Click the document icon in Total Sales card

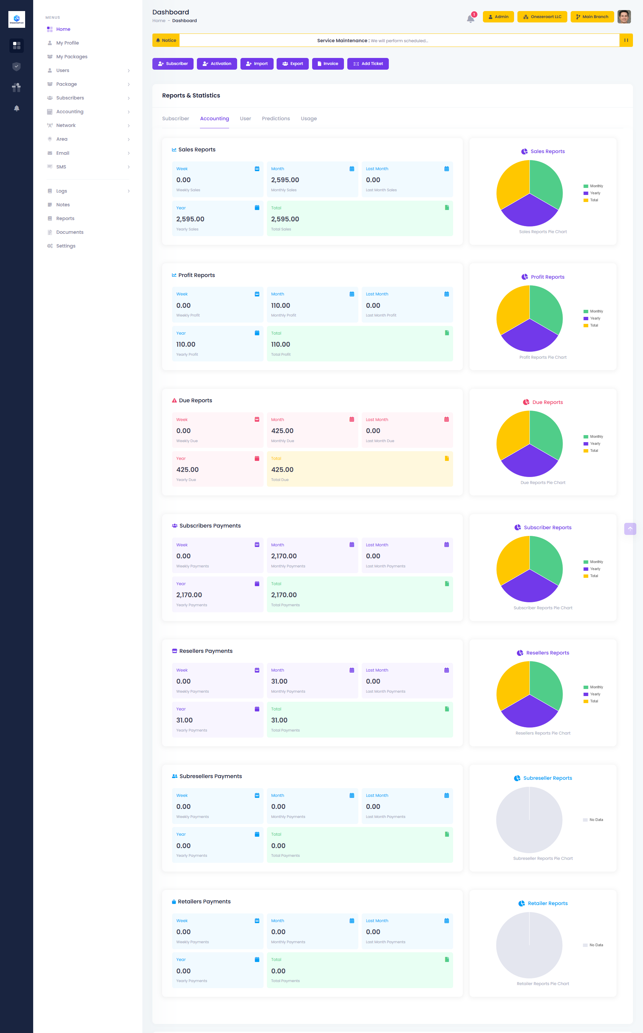(446, 208)
